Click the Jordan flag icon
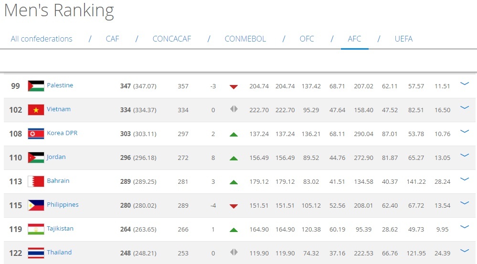This screenshot has width=477, height=264. tap(36, 158)
